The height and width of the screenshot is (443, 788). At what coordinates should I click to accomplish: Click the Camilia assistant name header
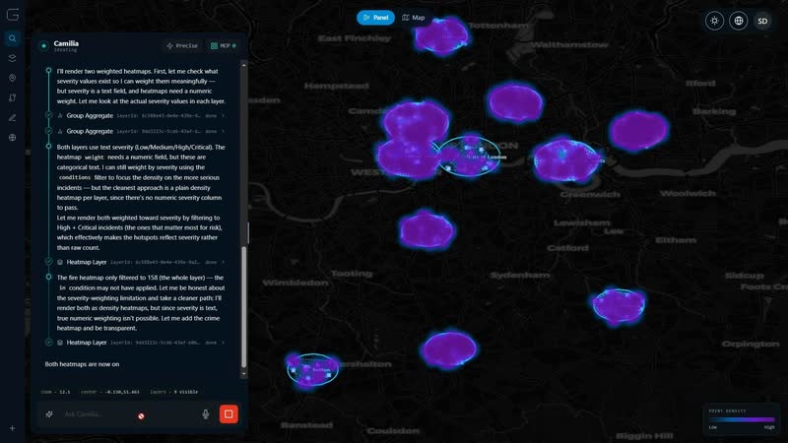(66, 43)
